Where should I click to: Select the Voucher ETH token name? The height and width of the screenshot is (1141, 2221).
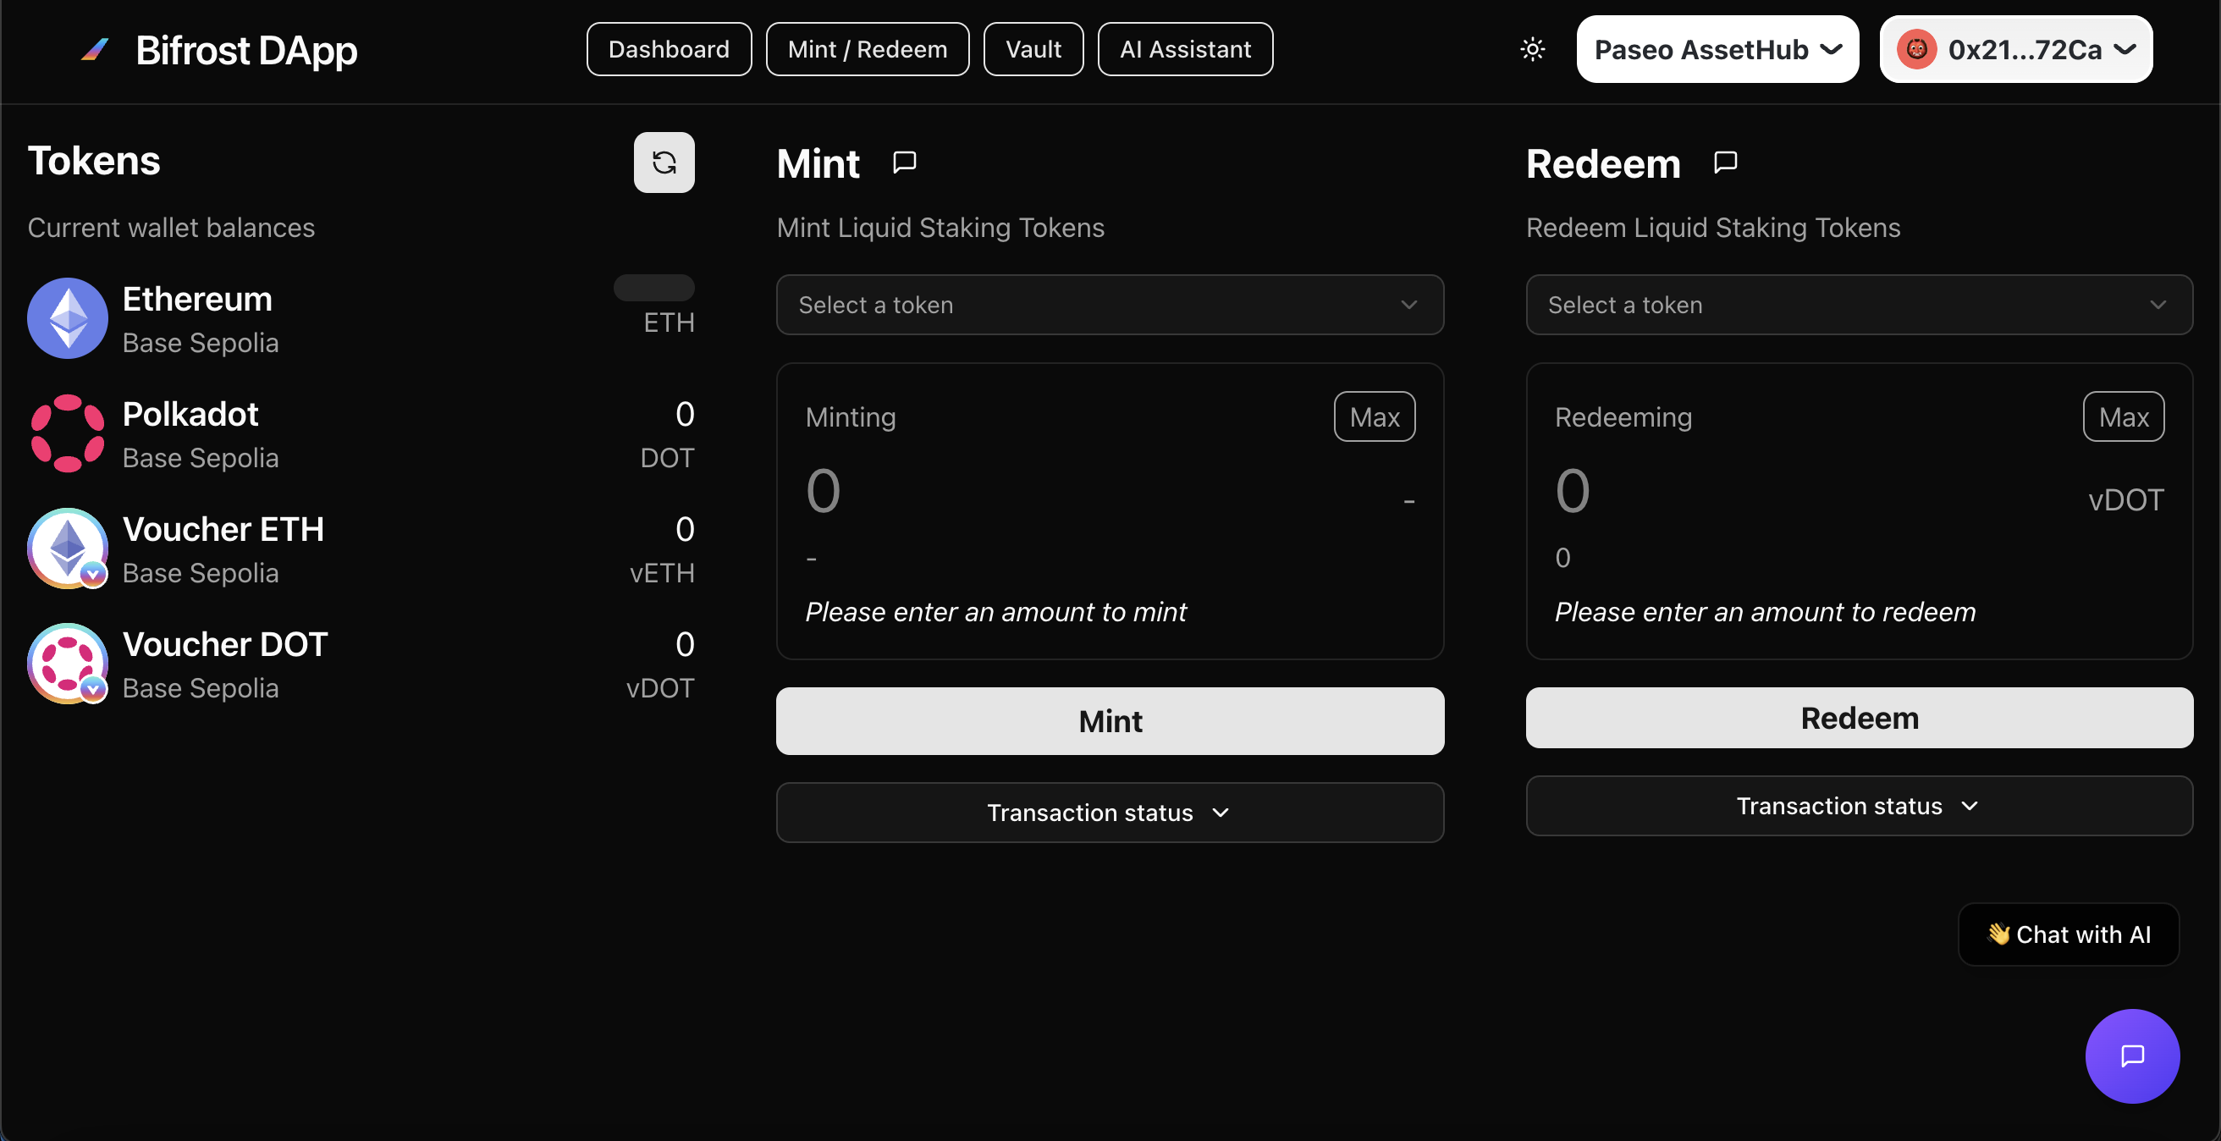(223, 530)
